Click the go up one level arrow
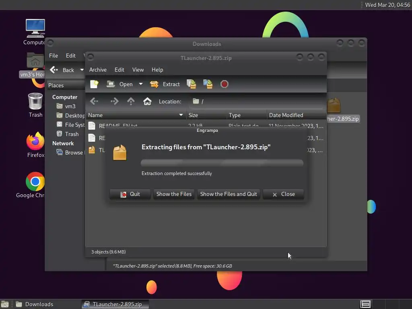Viewport: 412px width, 309px height. click(131, 101)
